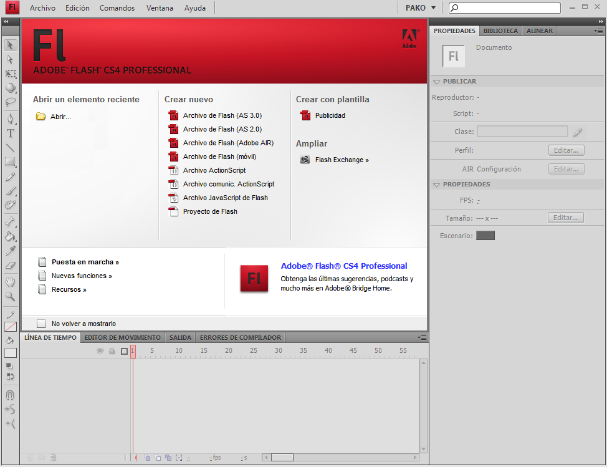Toggle show/hide all layers eye icon
Viewport: 607px width, 467px height.
100,351
